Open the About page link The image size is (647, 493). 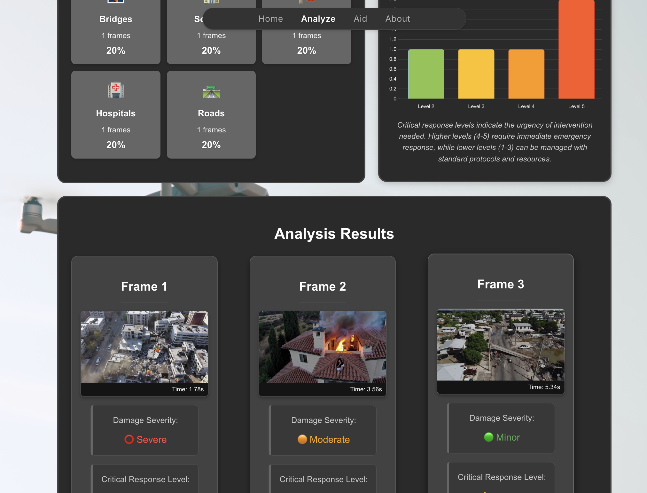397,19
